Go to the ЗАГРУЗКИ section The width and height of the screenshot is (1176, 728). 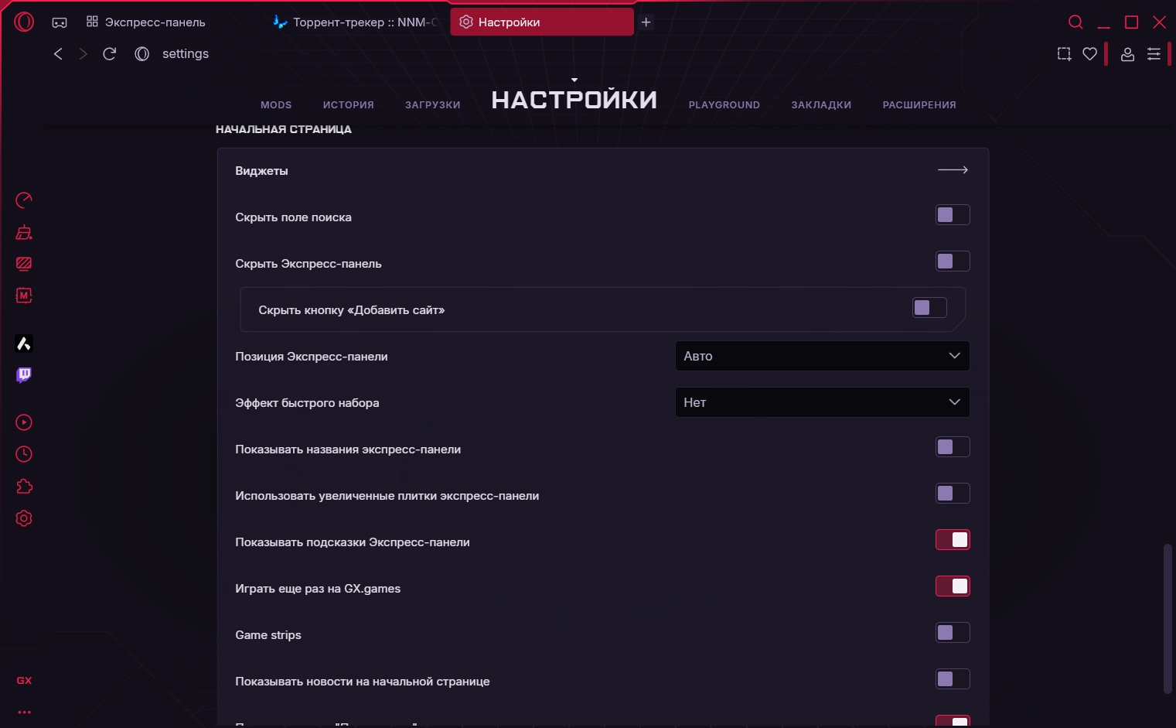pos(432,105)
